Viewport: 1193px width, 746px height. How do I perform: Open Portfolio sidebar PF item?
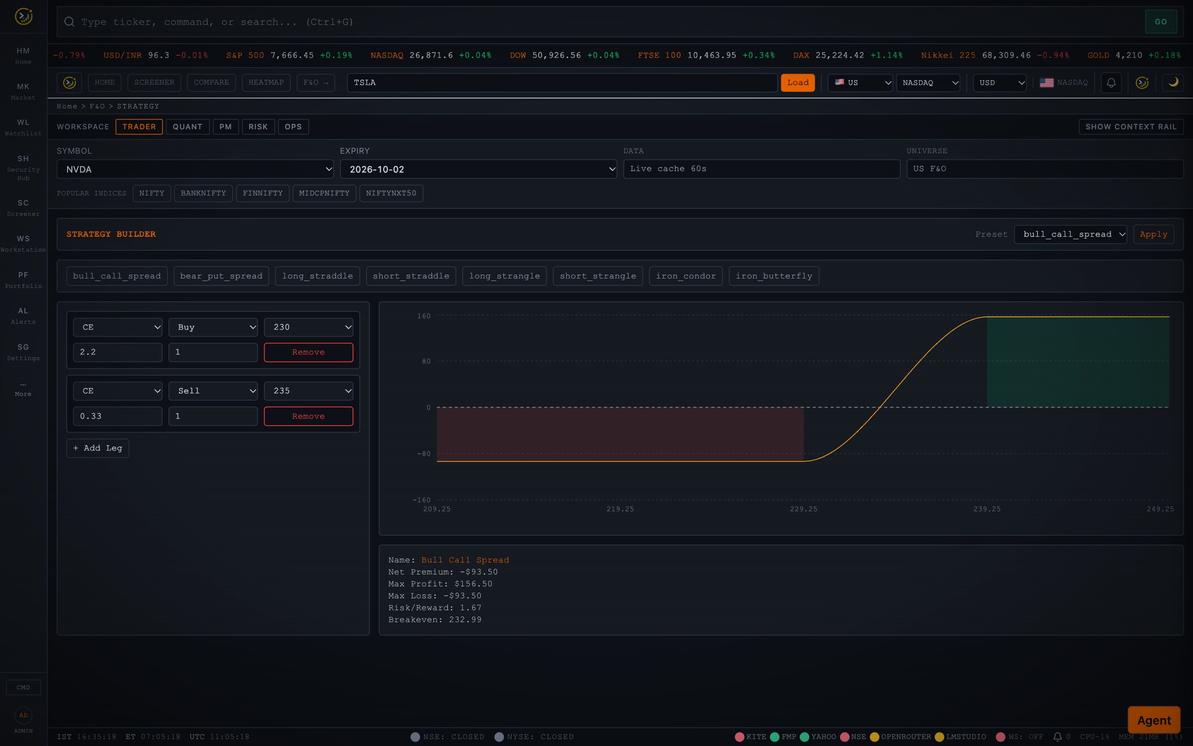point(23,280)
